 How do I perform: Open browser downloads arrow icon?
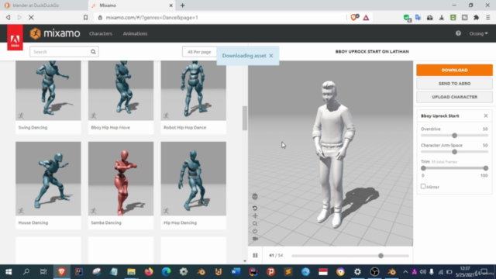click(441, 17)
